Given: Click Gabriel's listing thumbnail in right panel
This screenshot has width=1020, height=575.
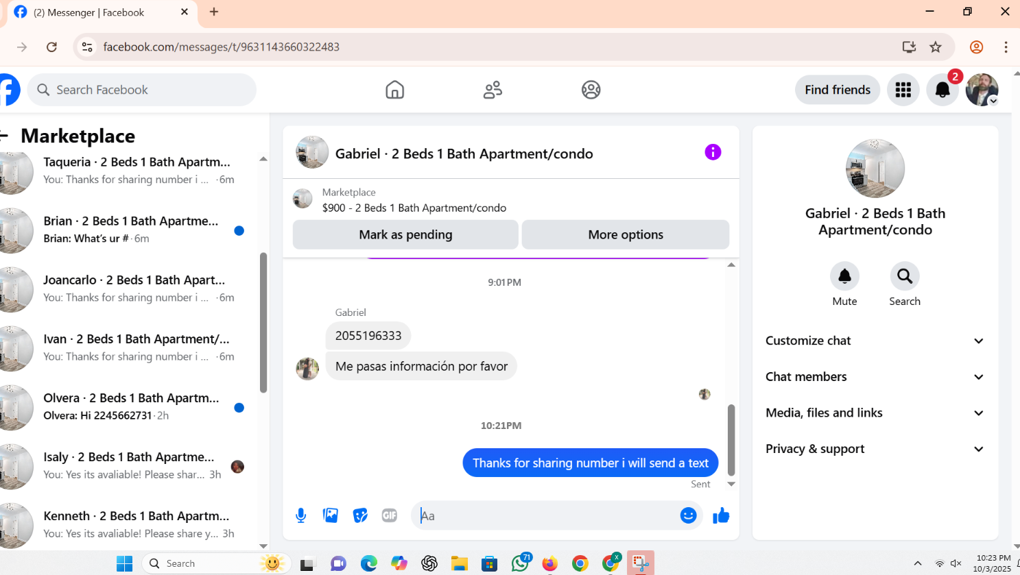Looking at the screenshot, I should click(x=875, y=169).
